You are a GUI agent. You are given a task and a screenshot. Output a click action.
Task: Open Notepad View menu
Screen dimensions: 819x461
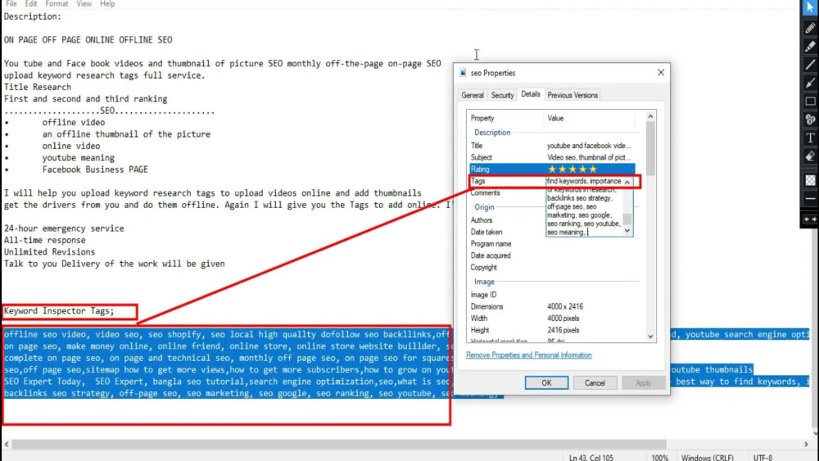(84, 3)
